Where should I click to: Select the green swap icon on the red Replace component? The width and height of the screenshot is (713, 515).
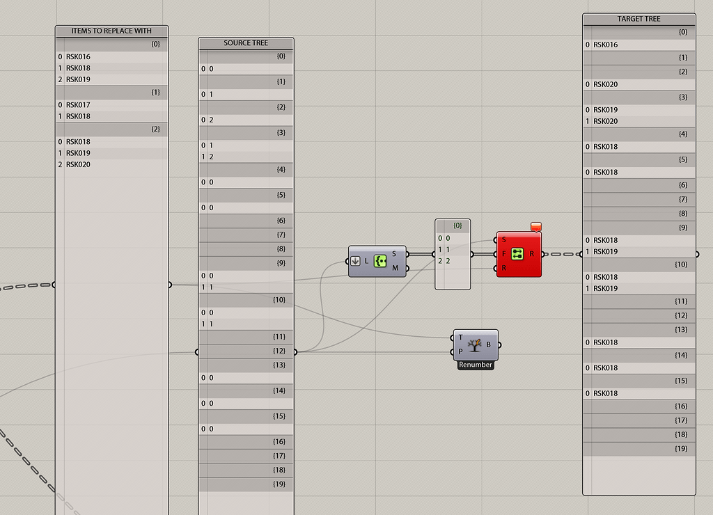[519, 254]
